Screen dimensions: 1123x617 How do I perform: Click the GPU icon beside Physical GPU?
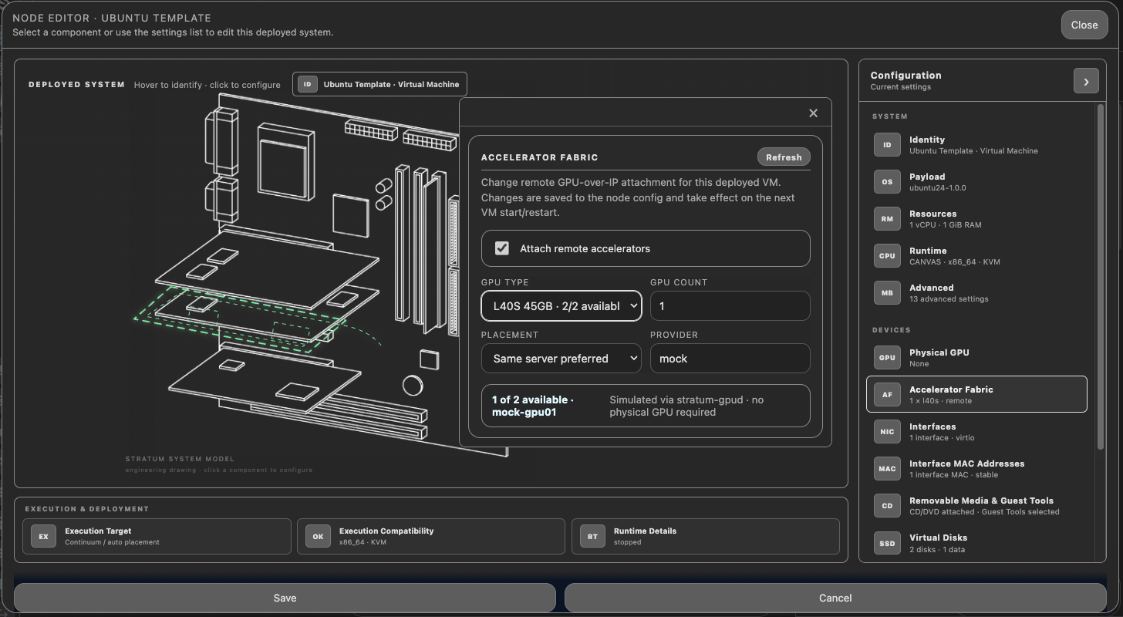tap(887, 358)
